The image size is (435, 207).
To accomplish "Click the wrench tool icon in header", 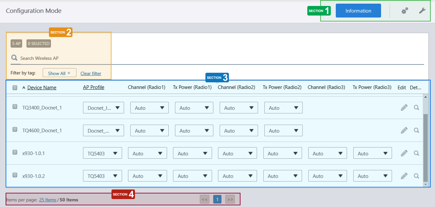I will click(x=422, y=11).
